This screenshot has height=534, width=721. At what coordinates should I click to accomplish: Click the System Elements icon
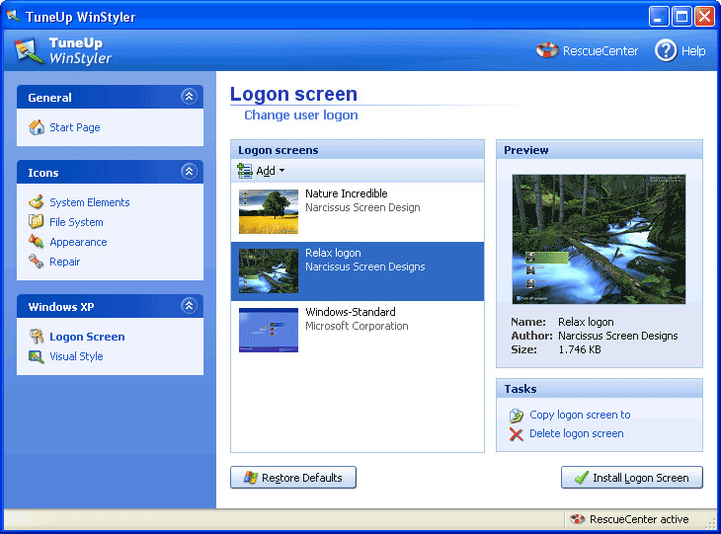(36, 202)
